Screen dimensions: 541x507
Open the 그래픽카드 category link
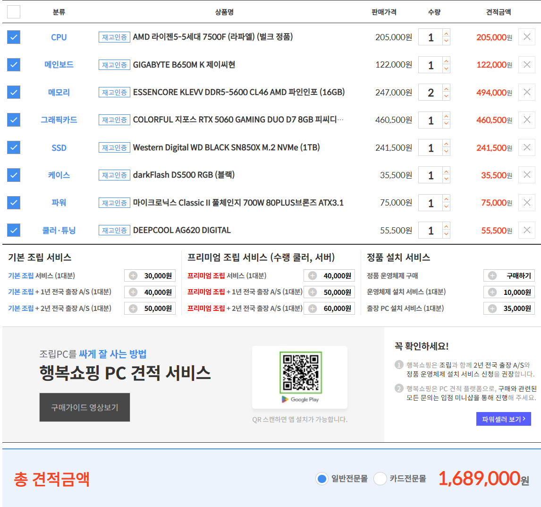pyautogui.click(x=59, y=120)
